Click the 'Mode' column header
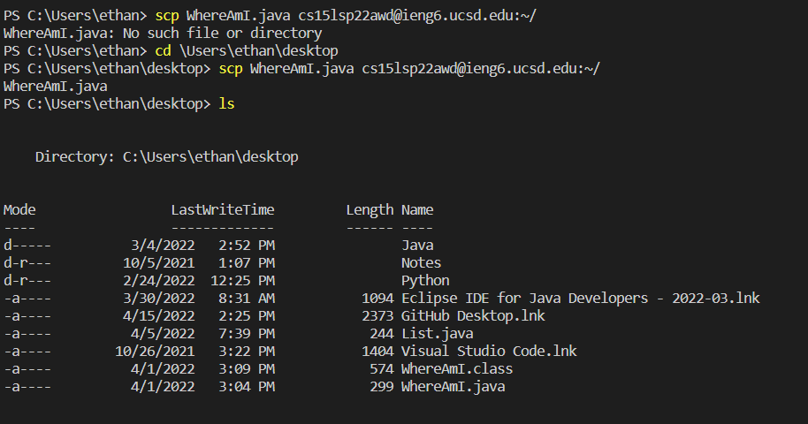This screenshot has height=424, width=808. tap(19, 209)
